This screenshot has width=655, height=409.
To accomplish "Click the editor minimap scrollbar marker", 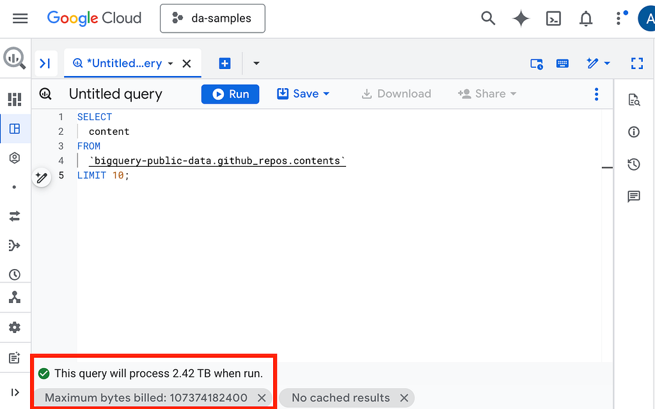I will tap(608, 168).
